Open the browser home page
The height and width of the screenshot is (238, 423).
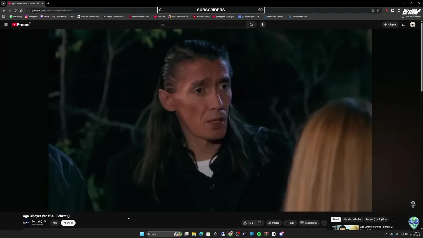click(x=21, y=10)
